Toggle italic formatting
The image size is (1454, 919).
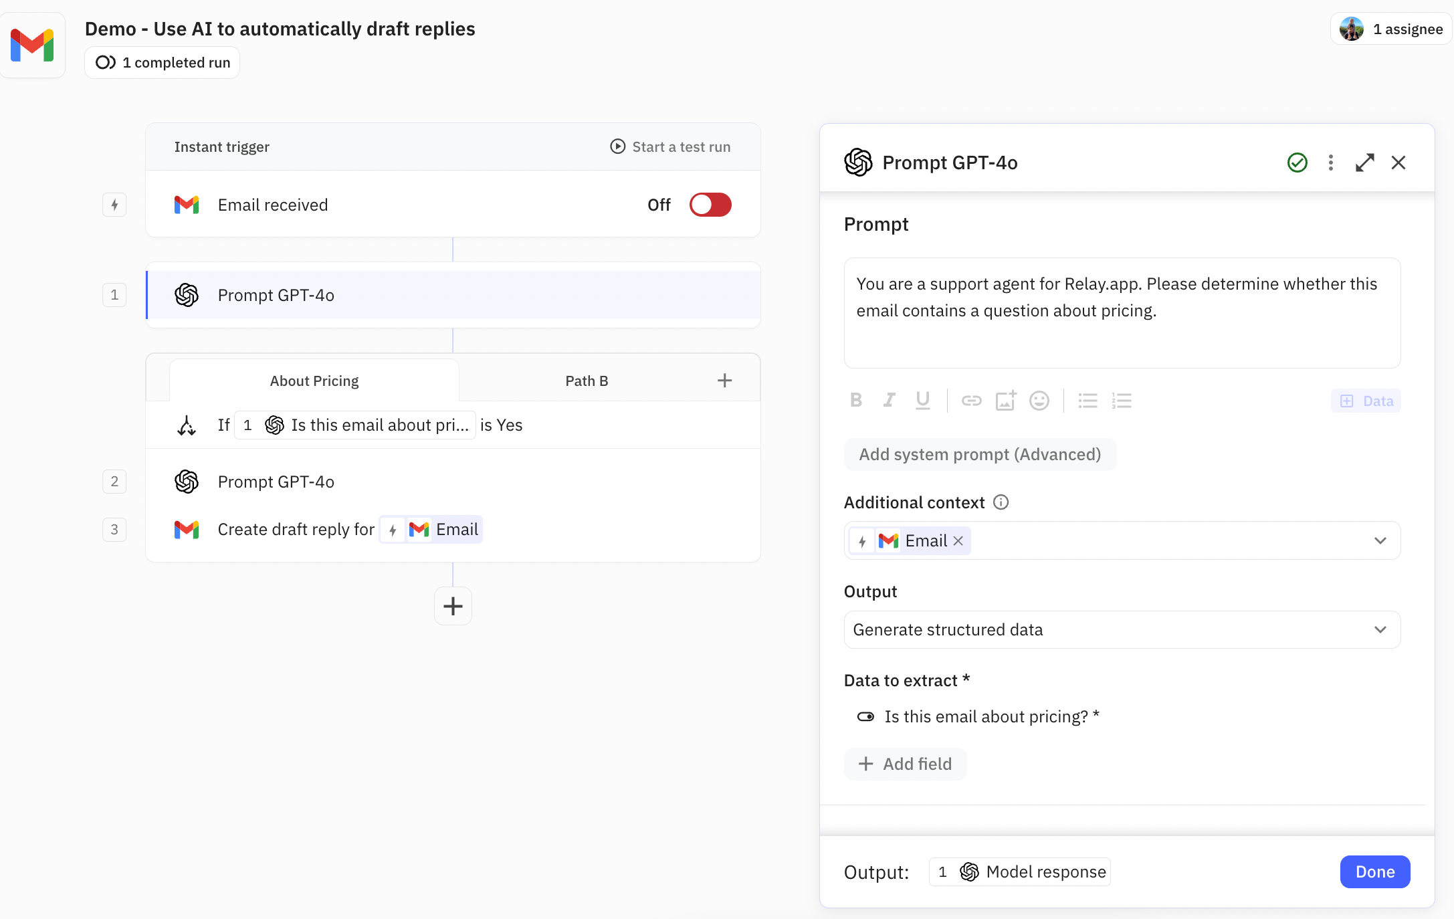point(889,401)
